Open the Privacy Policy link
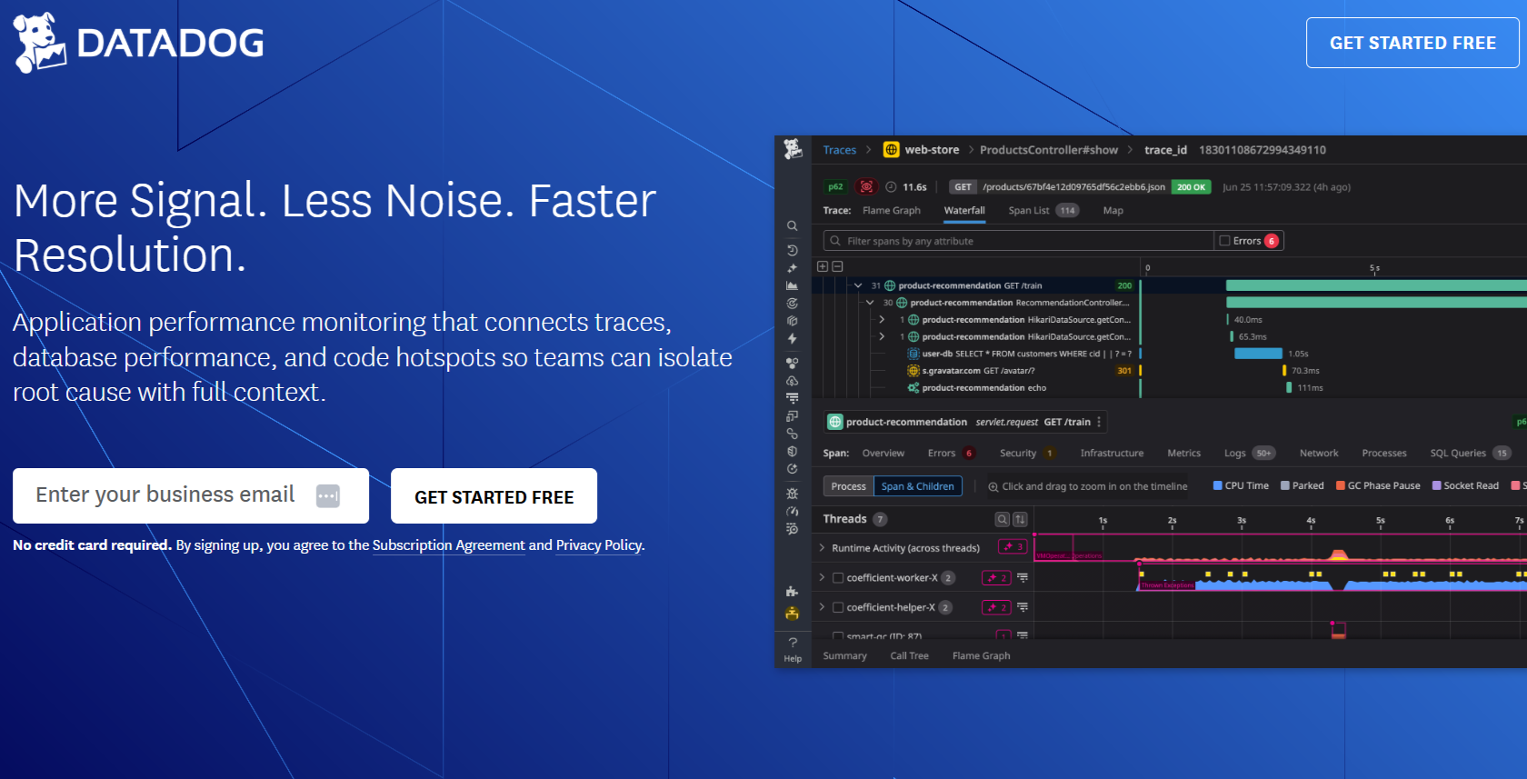The height and width of the screenshot is (779, 1527). tap(599, 545)
